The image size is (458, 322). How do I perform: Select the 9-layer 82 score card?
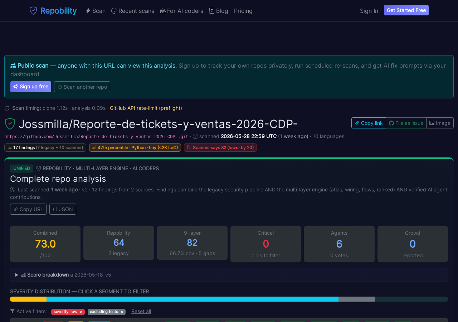pos(192,243)
